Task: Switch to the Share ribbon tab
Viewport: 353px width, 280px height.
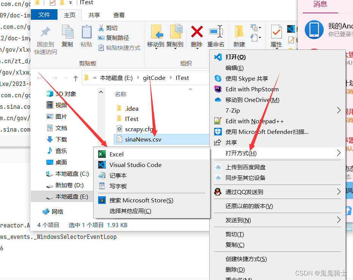Action: click(x=94, y=15)
